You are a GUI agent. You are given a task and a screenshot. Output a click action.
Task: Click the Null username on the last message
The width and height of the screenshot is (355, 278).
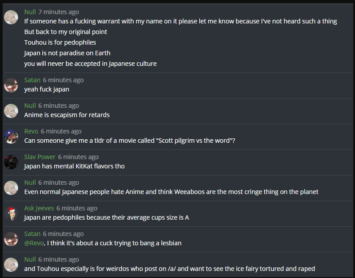click(30, 259)
